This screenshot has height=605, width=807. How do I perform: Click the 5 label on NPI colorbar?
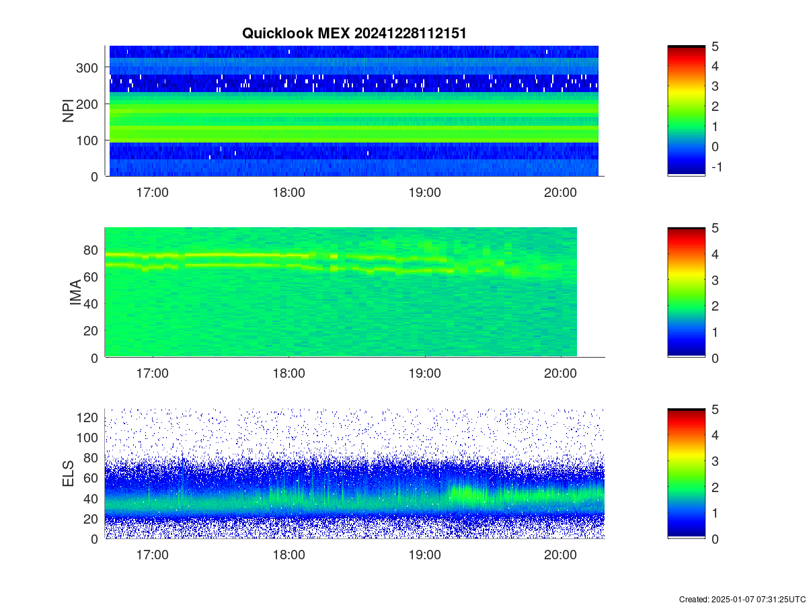point(716,46)
